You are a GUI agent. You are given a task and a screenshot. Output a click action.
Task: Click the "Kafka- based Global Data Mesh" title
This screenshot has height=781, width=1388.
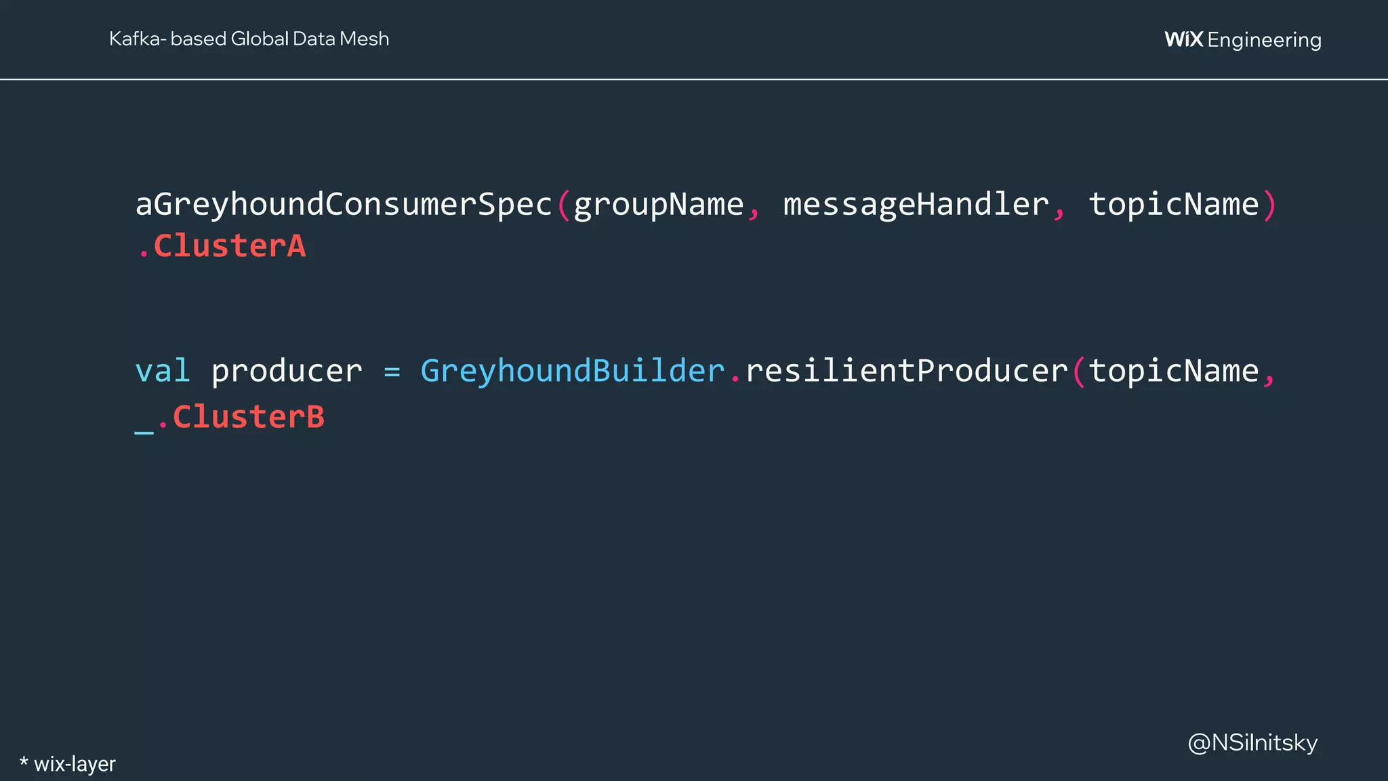249,39
